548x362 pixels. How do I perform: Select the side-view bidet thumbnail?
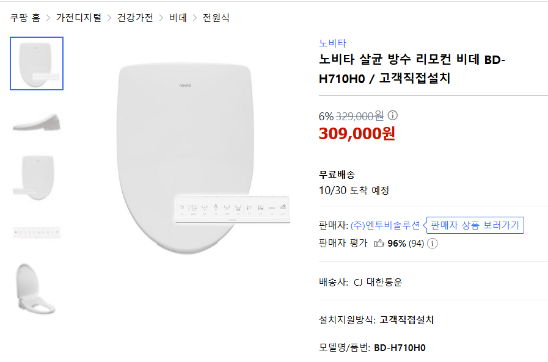coord(36,121)
